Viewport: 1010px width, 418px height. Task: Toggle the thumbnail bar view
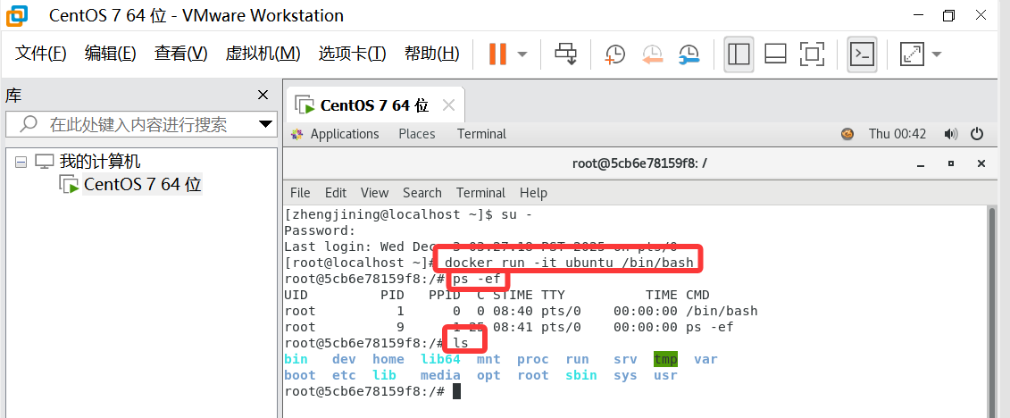[775, 54]
